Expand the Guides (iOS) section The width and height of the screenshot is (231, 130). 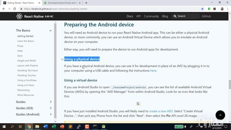tap(51, 108)
